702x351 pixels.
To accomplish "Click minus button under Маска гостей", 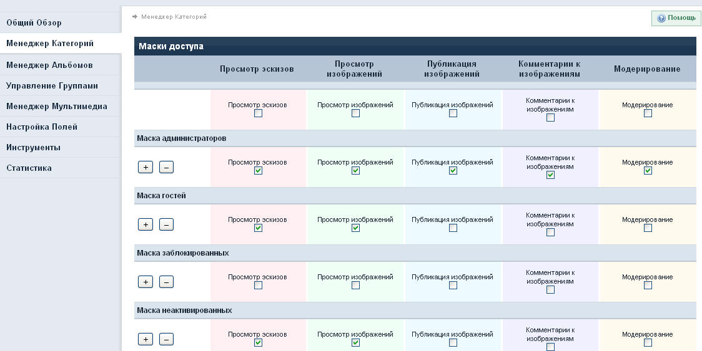I will (166, 224).
